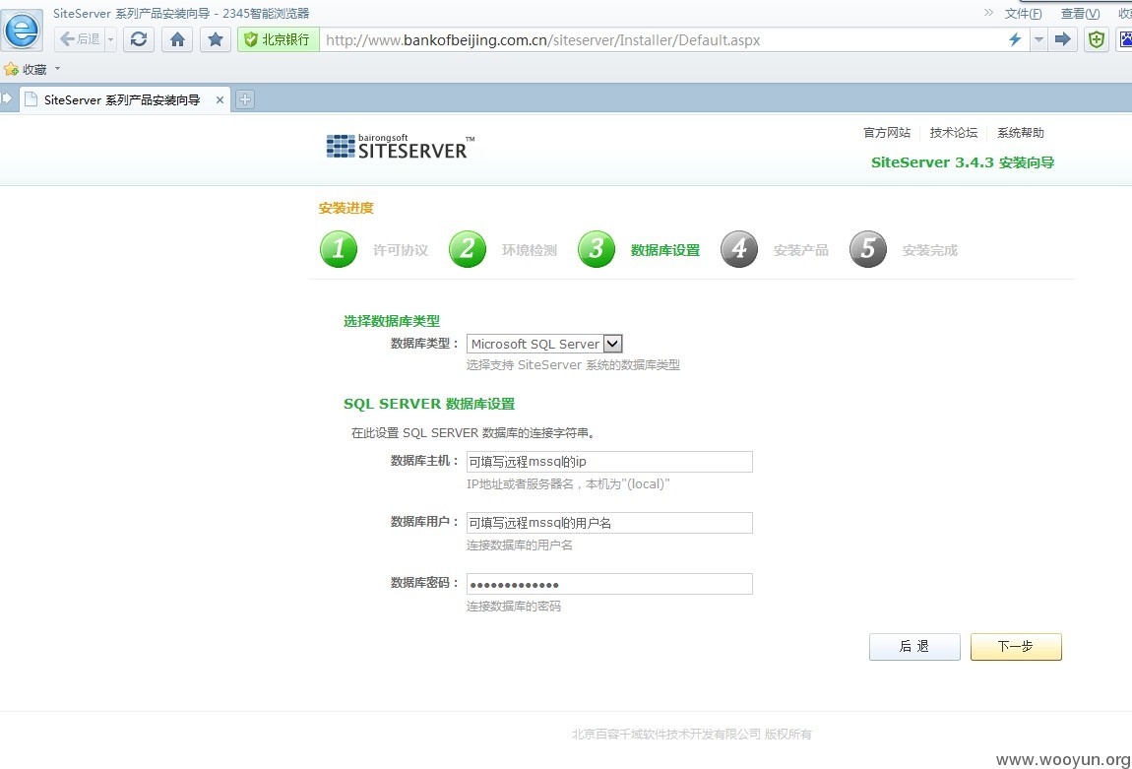
Task: Click the 数据库密码 password field
Action: 609,584
